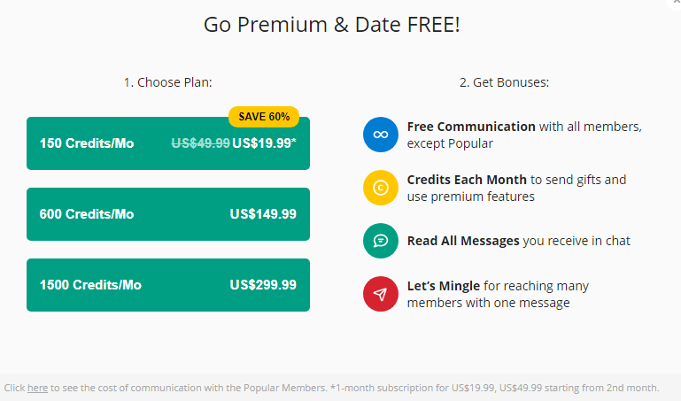Click the US$149.99 price label
This screenshot has width=681, height=401.
coord(263,214)
